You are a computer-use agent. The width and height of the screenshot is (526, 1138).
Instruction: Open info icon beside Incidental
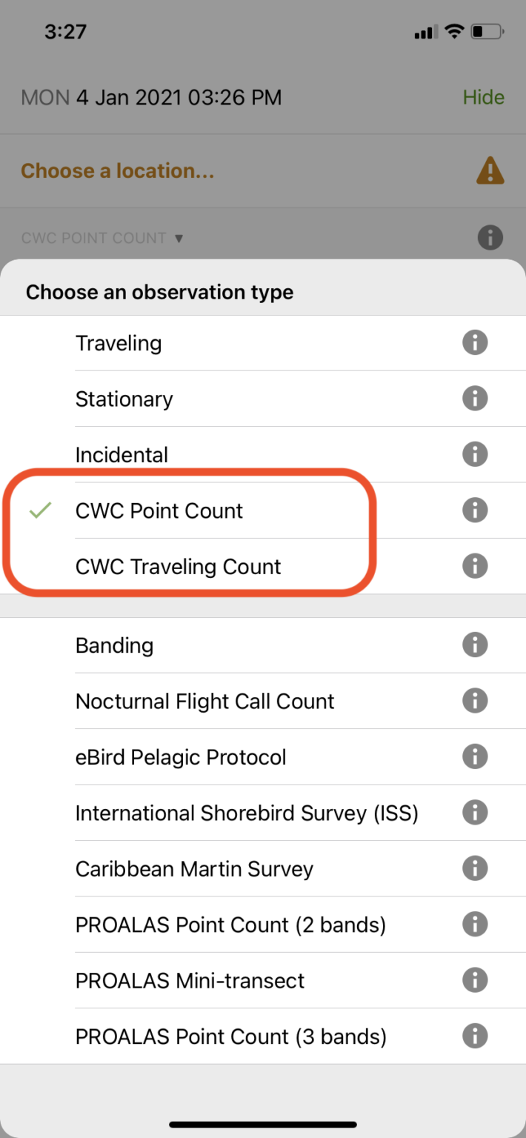[x=475, y=454]
